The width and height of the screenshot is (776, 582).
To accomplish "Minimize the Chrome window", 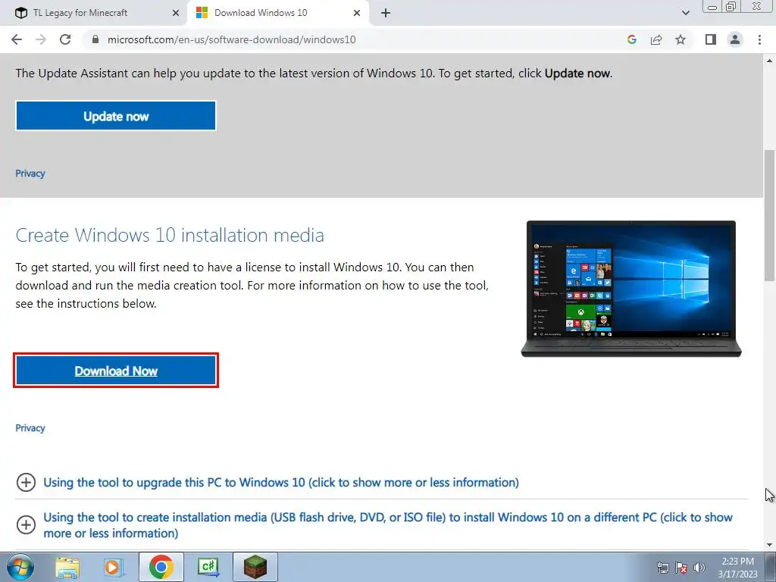I will tap(712, 7).
